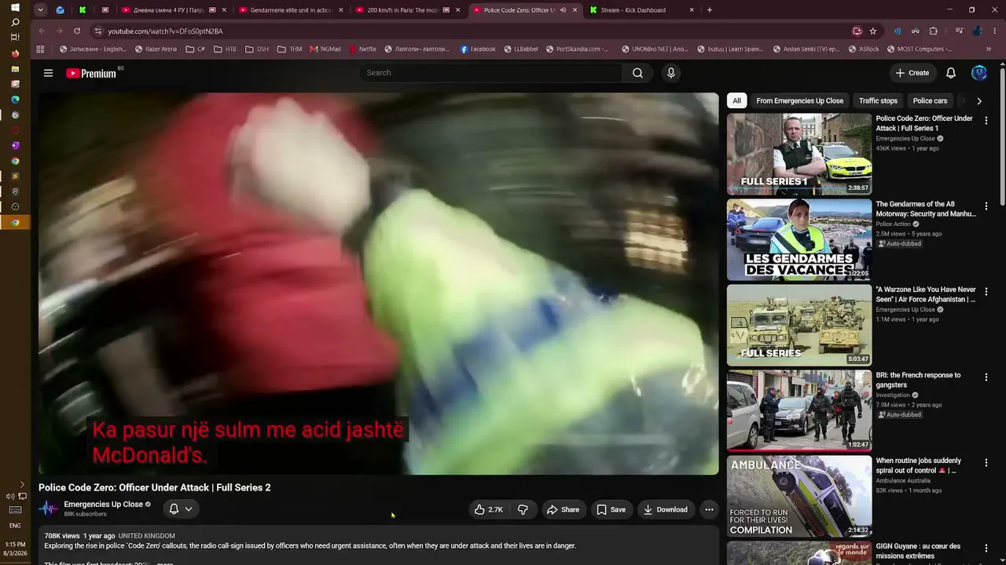Switch to the Gendarmerie elite unit tab
The width and height of the screenshot is (1006, 565).
pos(291,10)
